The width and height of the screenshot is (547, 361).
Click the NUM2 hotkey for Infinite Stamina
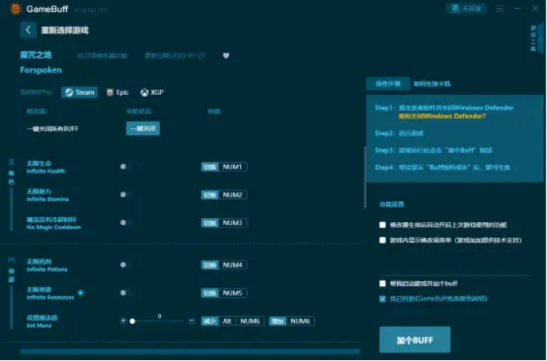click(224, 195)
